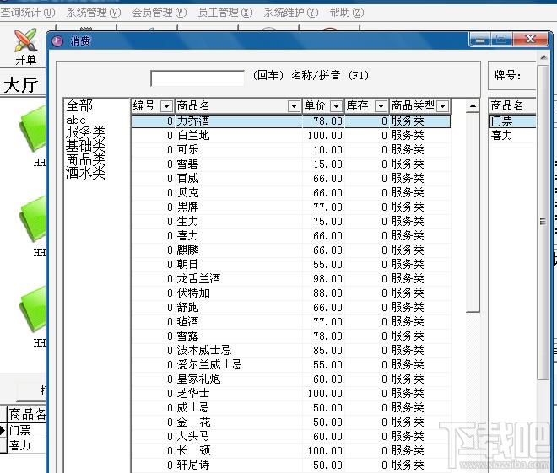Select 酒水类 category in the left list
557x473 pixels.
85,173
